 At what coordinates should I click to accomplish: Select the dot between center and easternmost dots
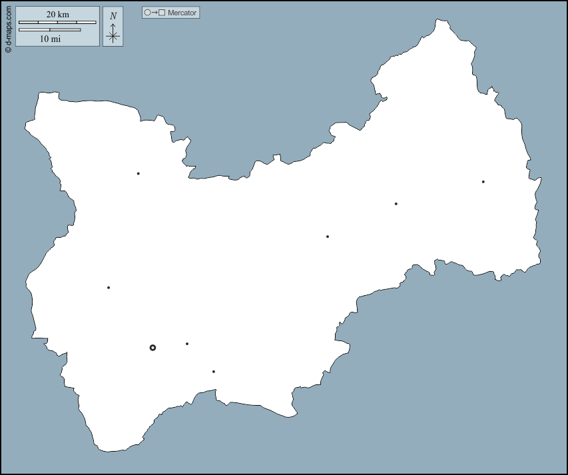click(x=396, y=204)
